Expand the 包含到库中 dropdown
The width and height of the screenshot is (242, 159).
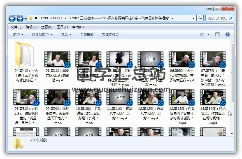click(x=42, y=34)
